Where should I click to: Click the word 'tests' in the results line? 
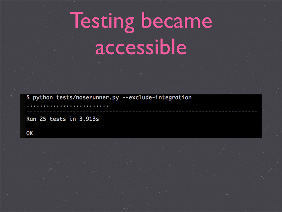(x=58, y=119)
